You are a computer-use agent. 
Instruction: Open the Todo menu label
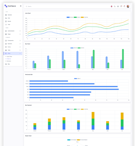click(9, 25)
